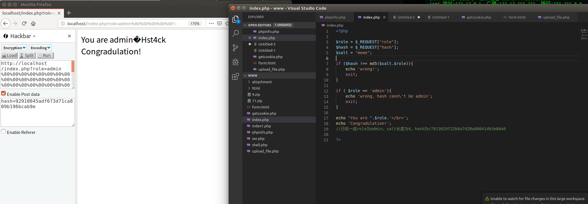Image resolution: width=588 pixels, height=204 pixels.
Task: Enable the Enable Referer checkbox
Action: coord(3,132)
